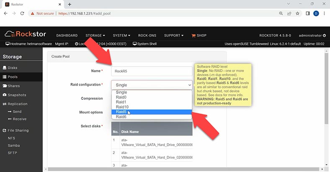Click disk row 1 VMware drive 00000000

[x=152, y=142]
